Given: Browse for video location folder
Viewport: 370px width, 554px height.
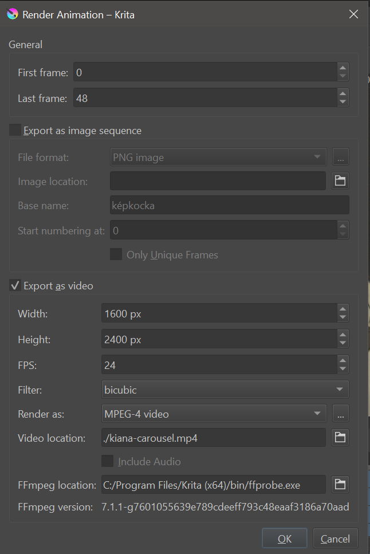Looking at the screenshot, I should coord(340,438).
